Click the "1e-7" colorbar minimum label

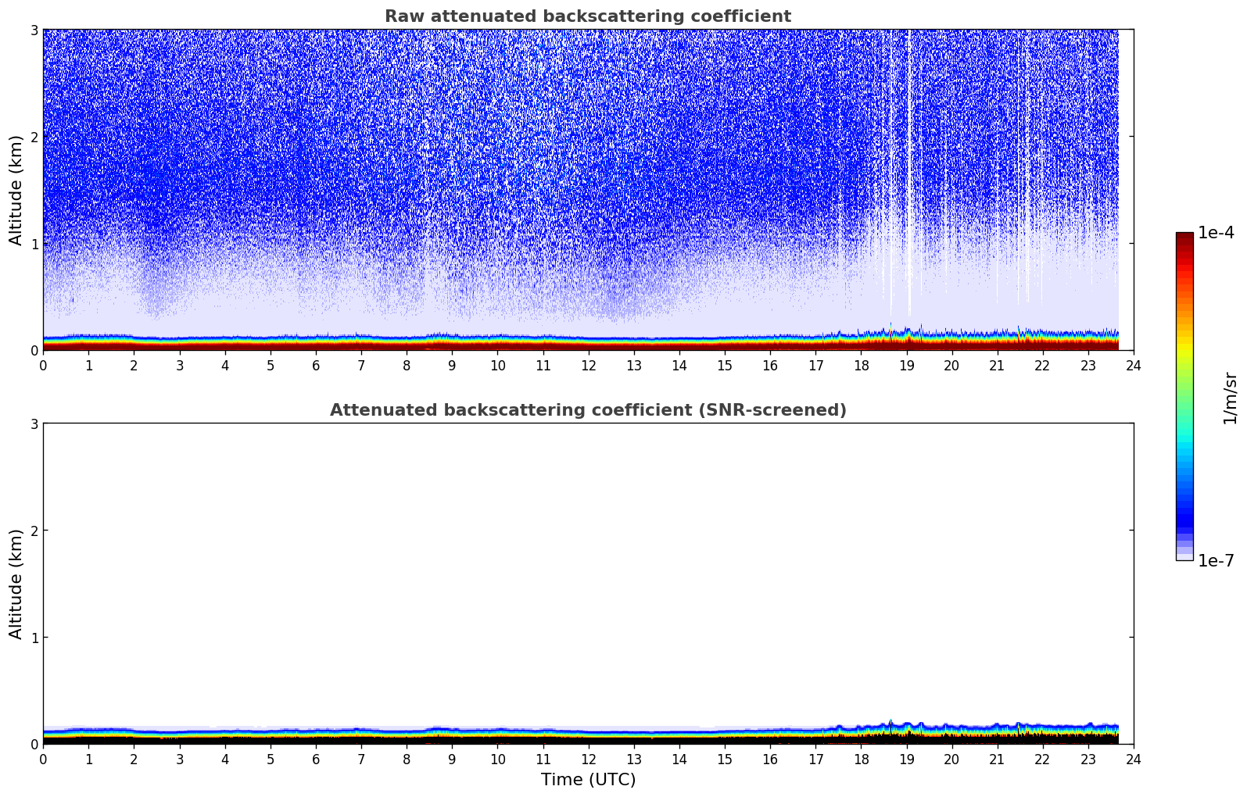(1216, 561)
